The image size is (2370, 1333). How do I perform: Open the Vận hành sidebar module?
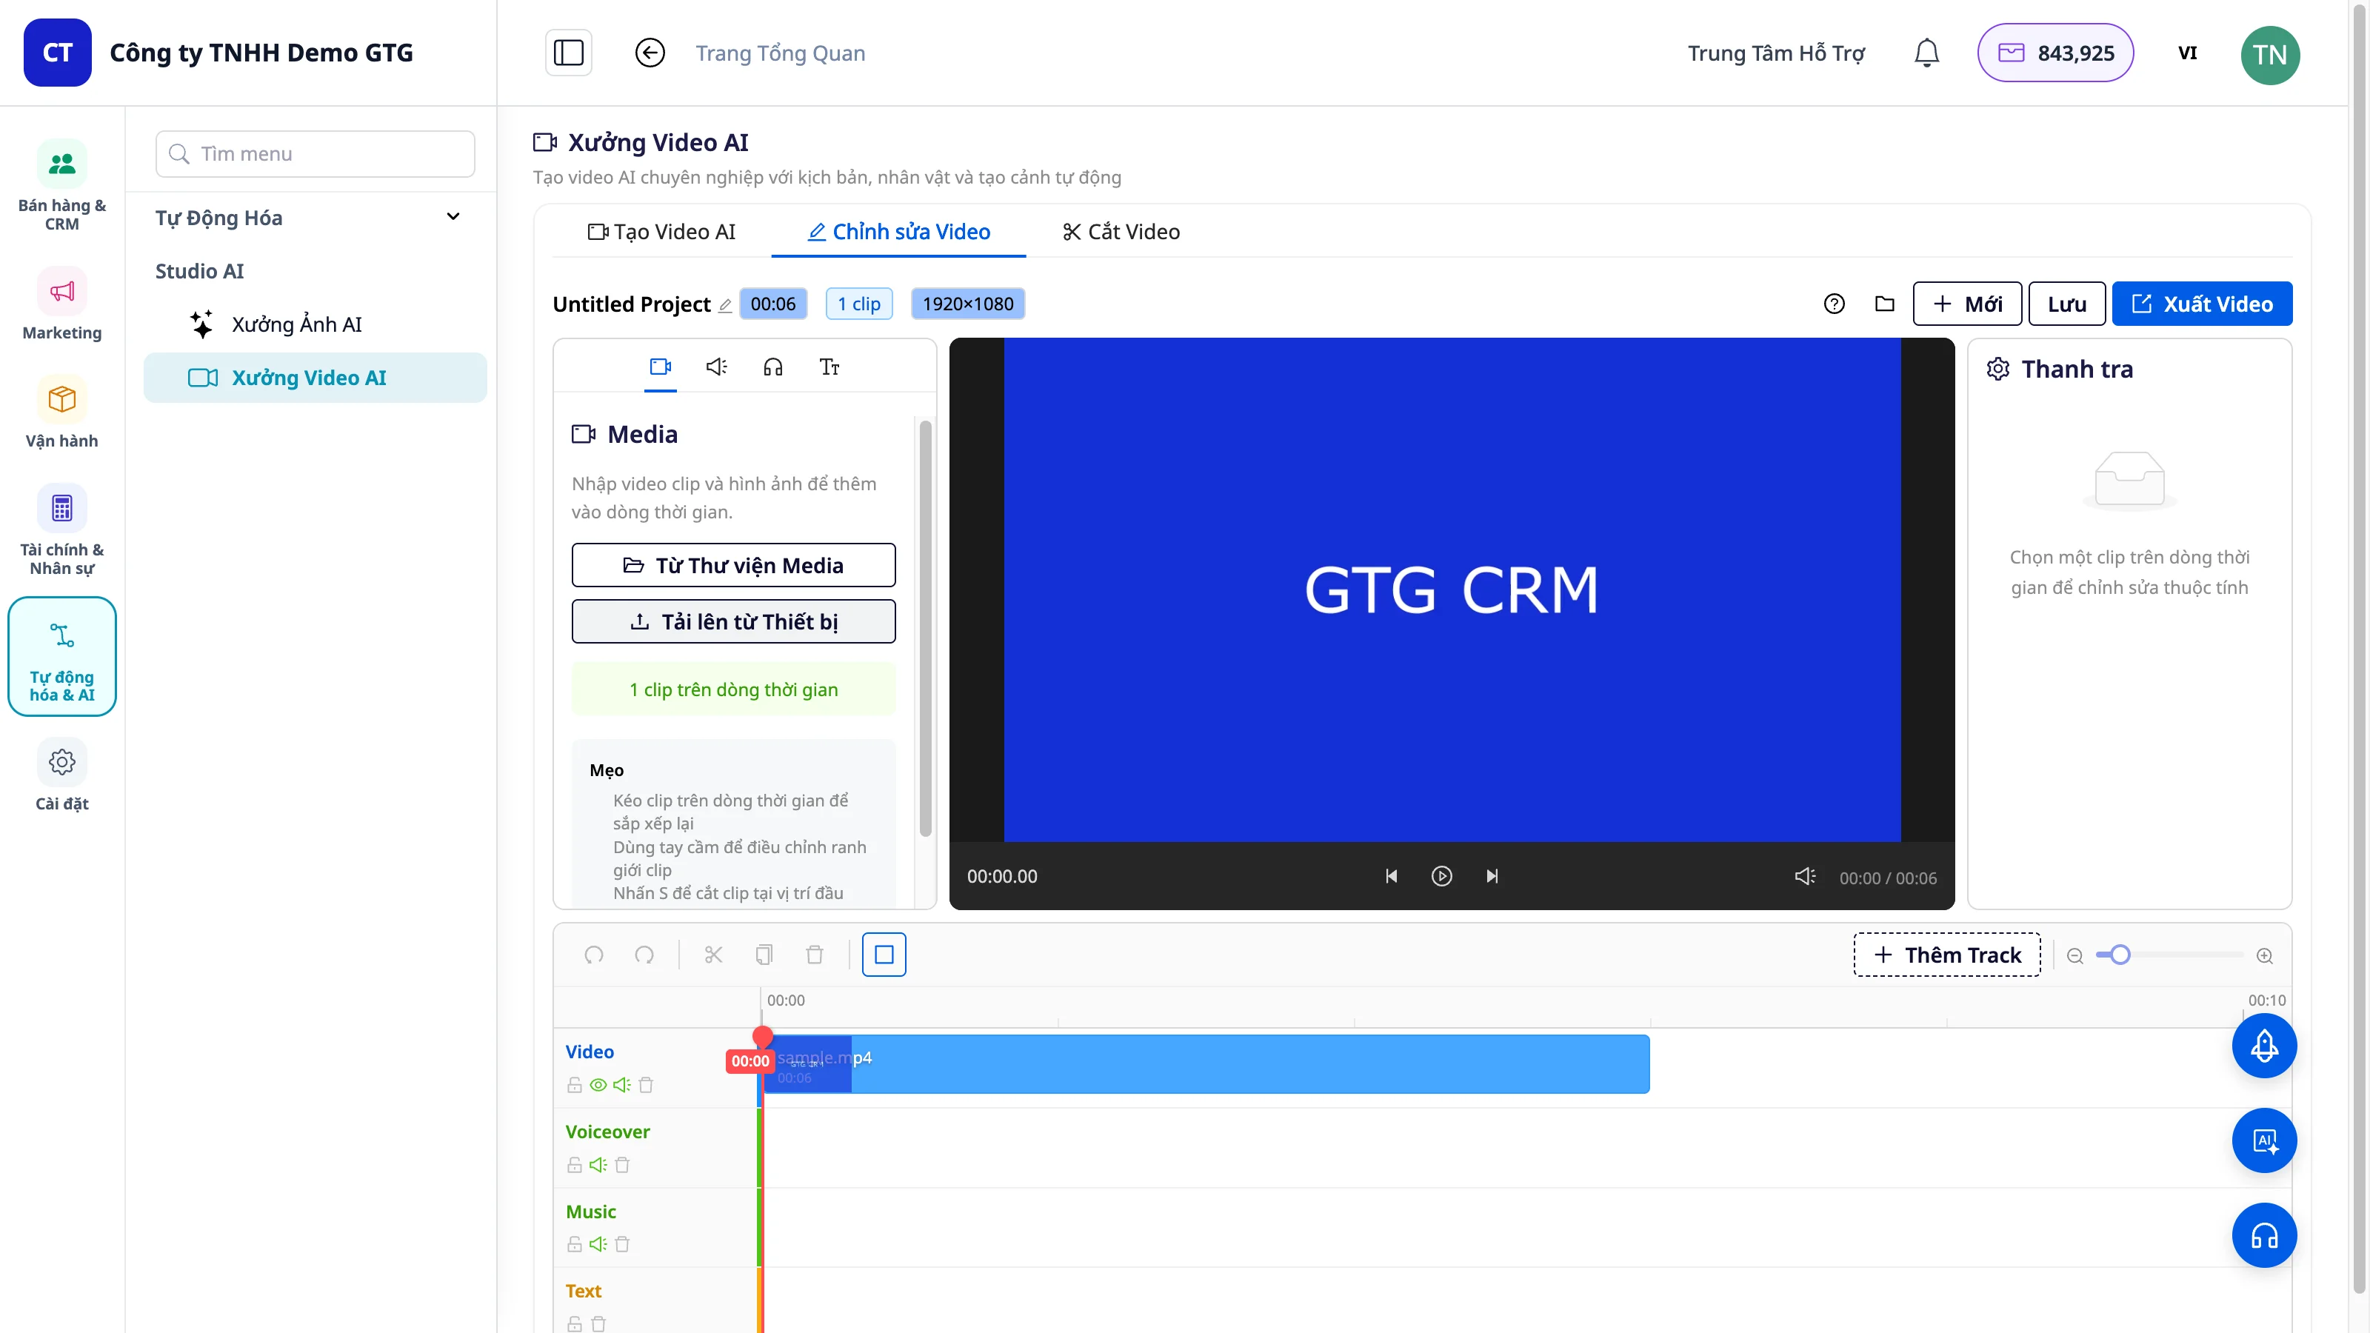[x=61, y=411]
